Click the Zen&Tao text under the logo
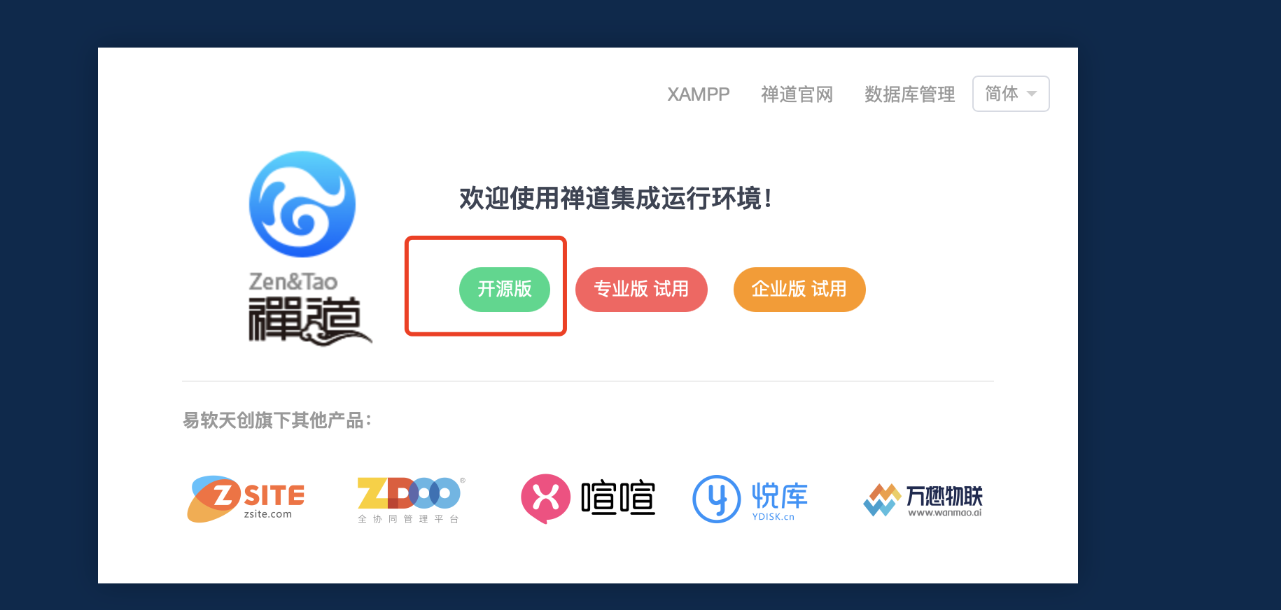The width and height of the screenshot is (1281, 610). point(293,281)
